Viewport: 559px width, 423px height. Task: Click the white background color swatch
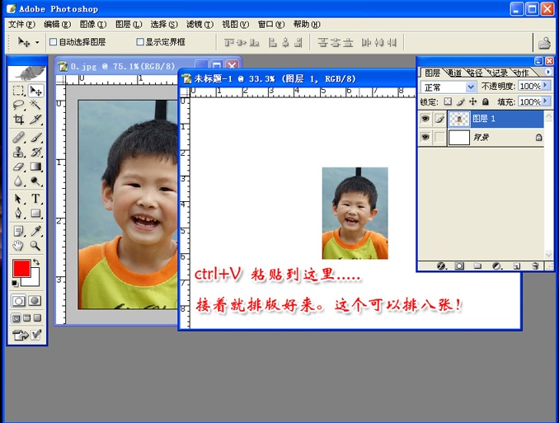[x=33, y=280]
